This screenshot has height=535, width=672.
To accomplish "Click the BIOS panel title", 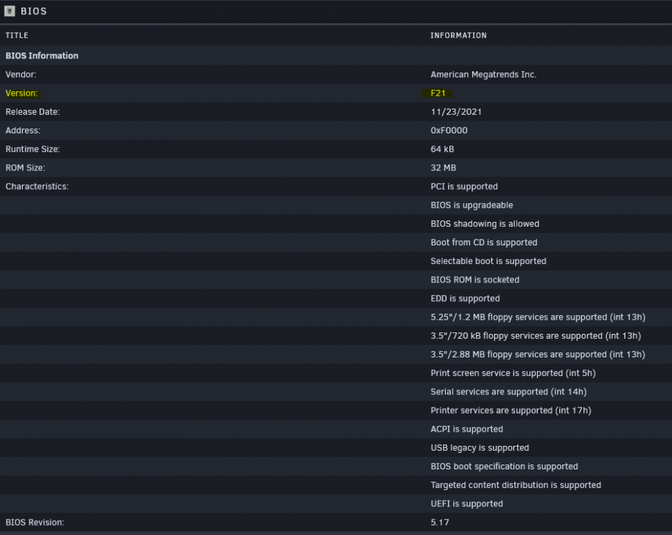I will [x=34, y=11].
